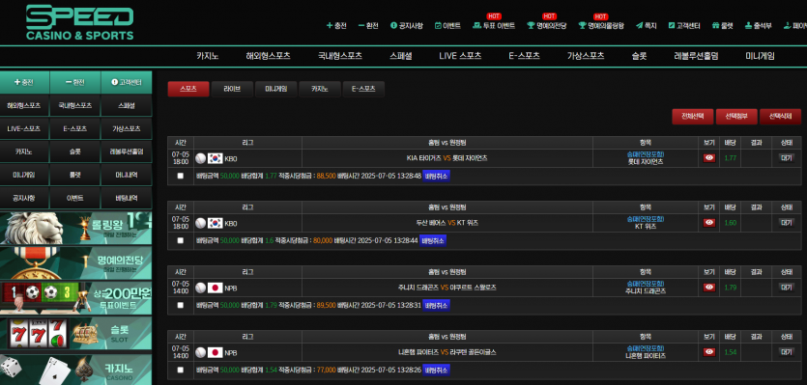
Task: Open 이벤트 in the top header bar
Action: 447,25
